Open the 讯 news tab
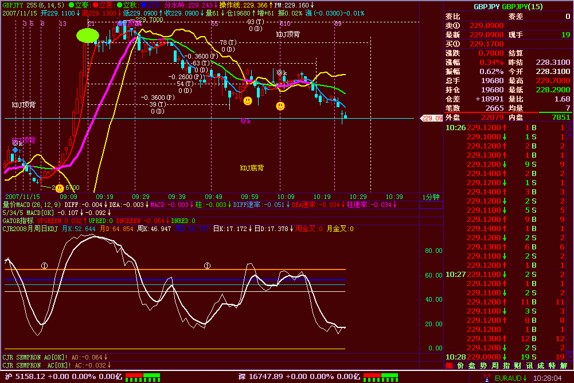 (x=529, y=365)
